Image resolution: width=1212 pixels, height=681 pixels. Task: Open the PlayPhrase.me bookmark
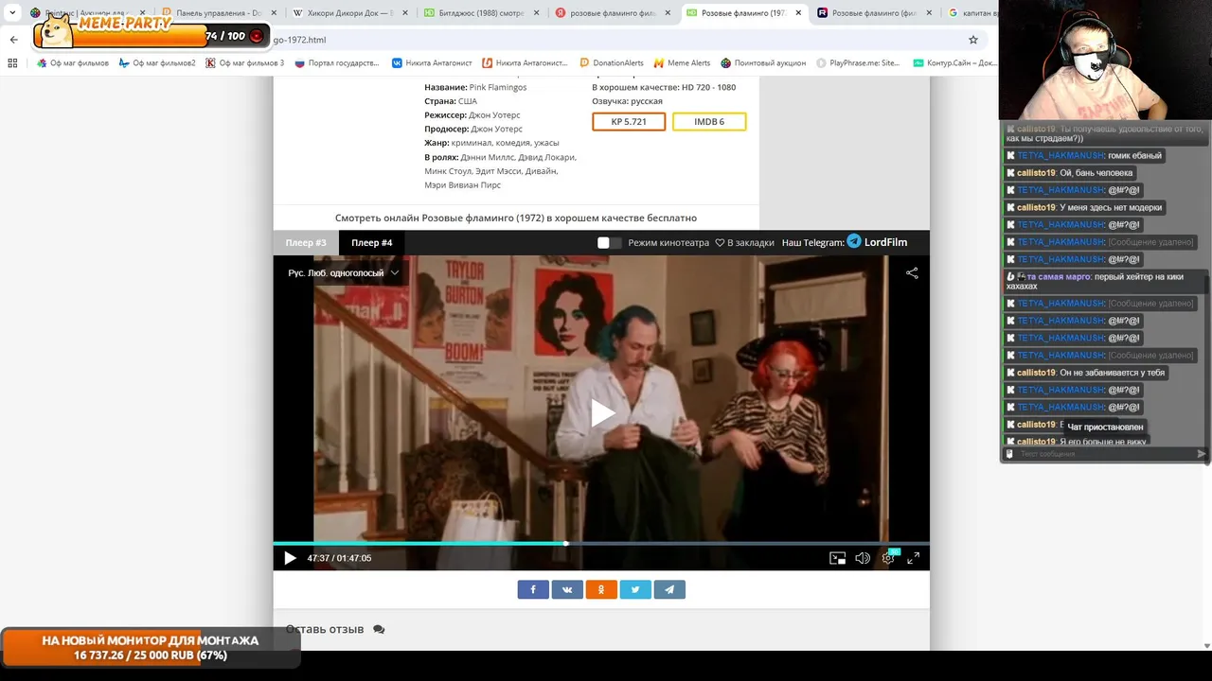pos(858,63)
